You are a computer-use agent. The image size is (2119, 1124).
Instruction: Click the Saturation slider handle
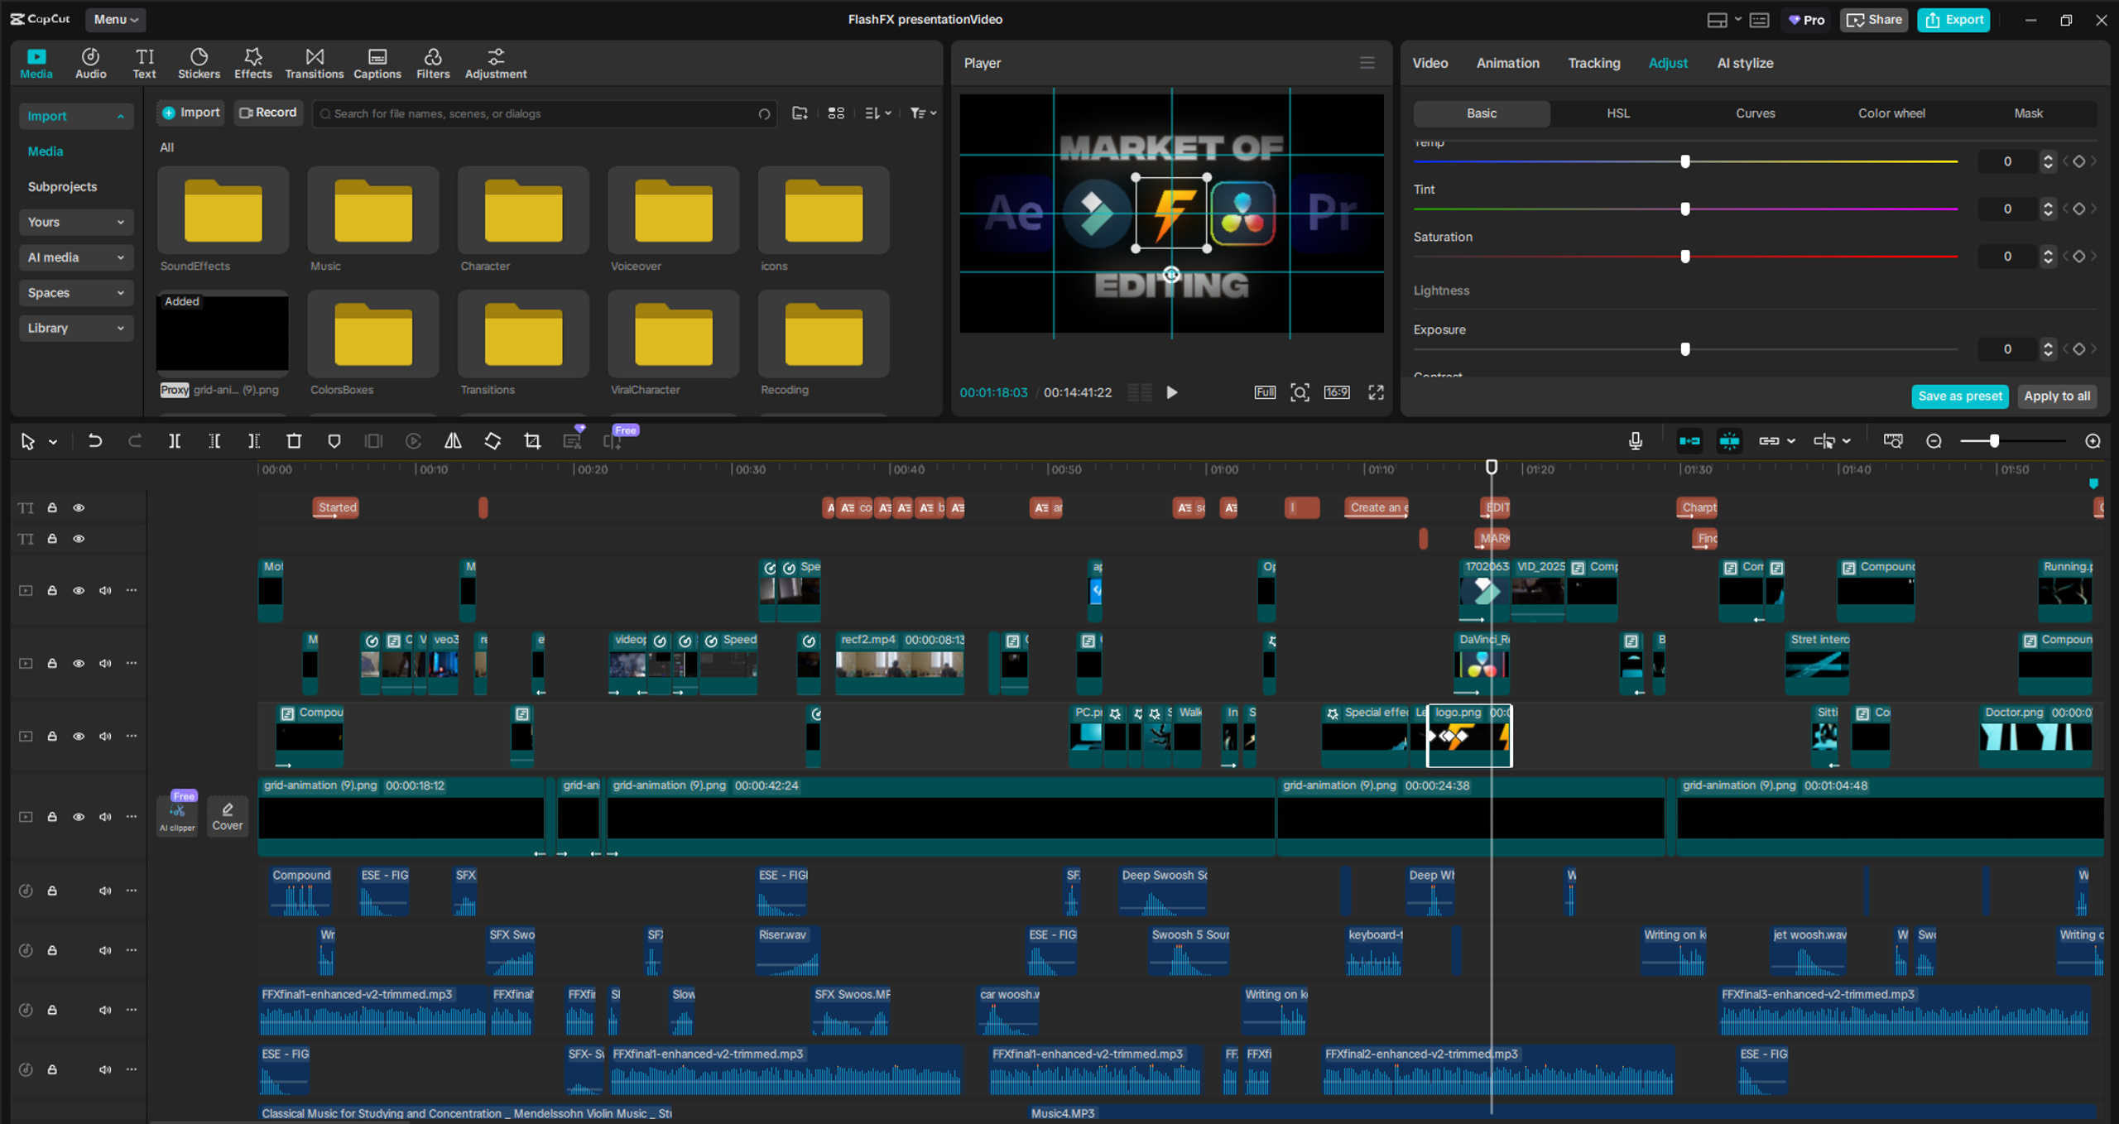(x=1684, y=257)
